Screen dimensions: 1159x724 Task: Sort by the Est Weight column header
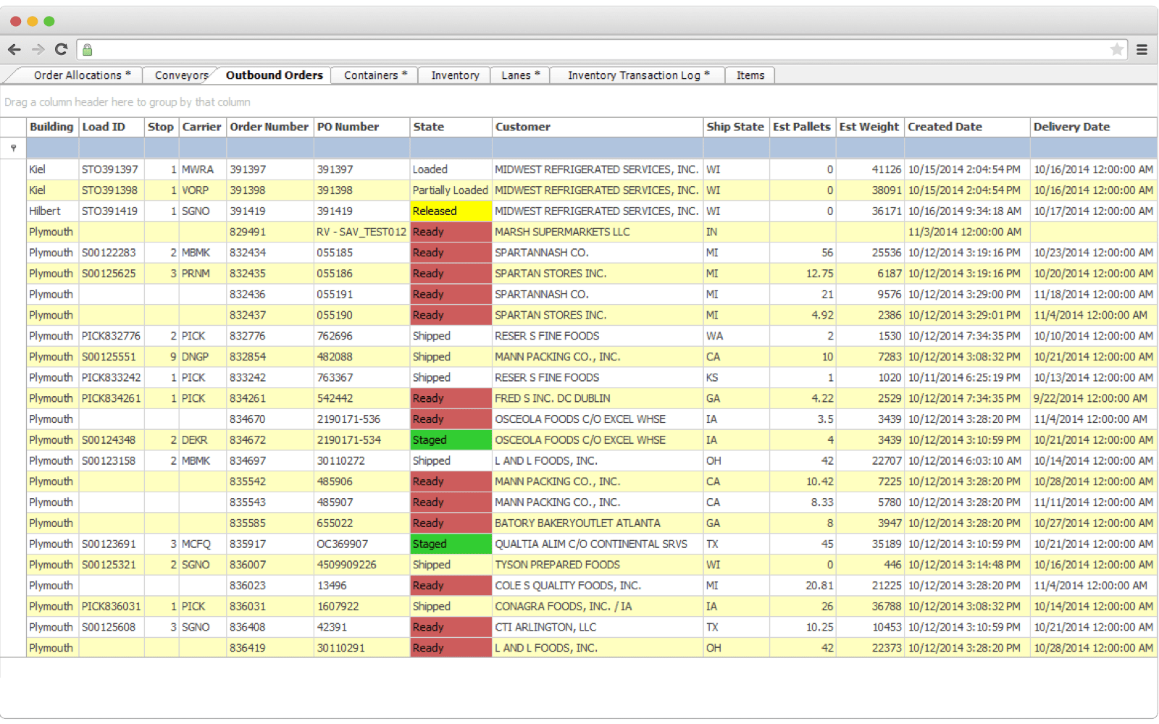pyautogui.click(x=870, y=127)
